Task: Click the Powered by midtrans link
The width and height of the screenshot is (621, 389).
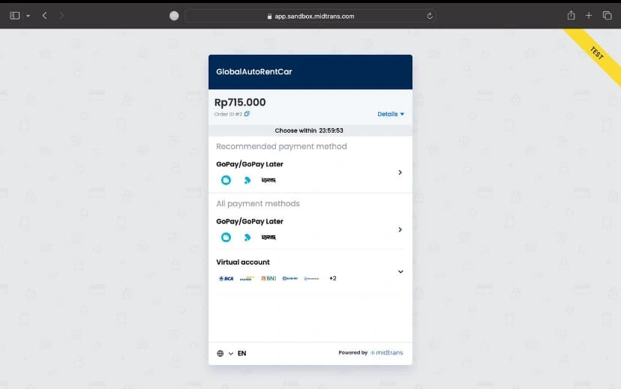Action: click(x=370, y=352)
